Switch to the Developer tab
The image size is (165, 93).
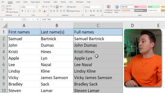(80, 2)
